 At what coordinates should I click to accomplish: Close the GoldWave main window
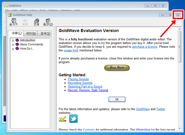point(163,6)
